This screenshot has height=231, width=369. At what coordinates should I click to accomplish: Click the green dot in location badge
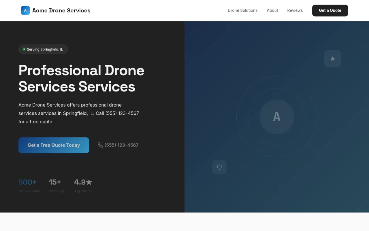(24, 49)
